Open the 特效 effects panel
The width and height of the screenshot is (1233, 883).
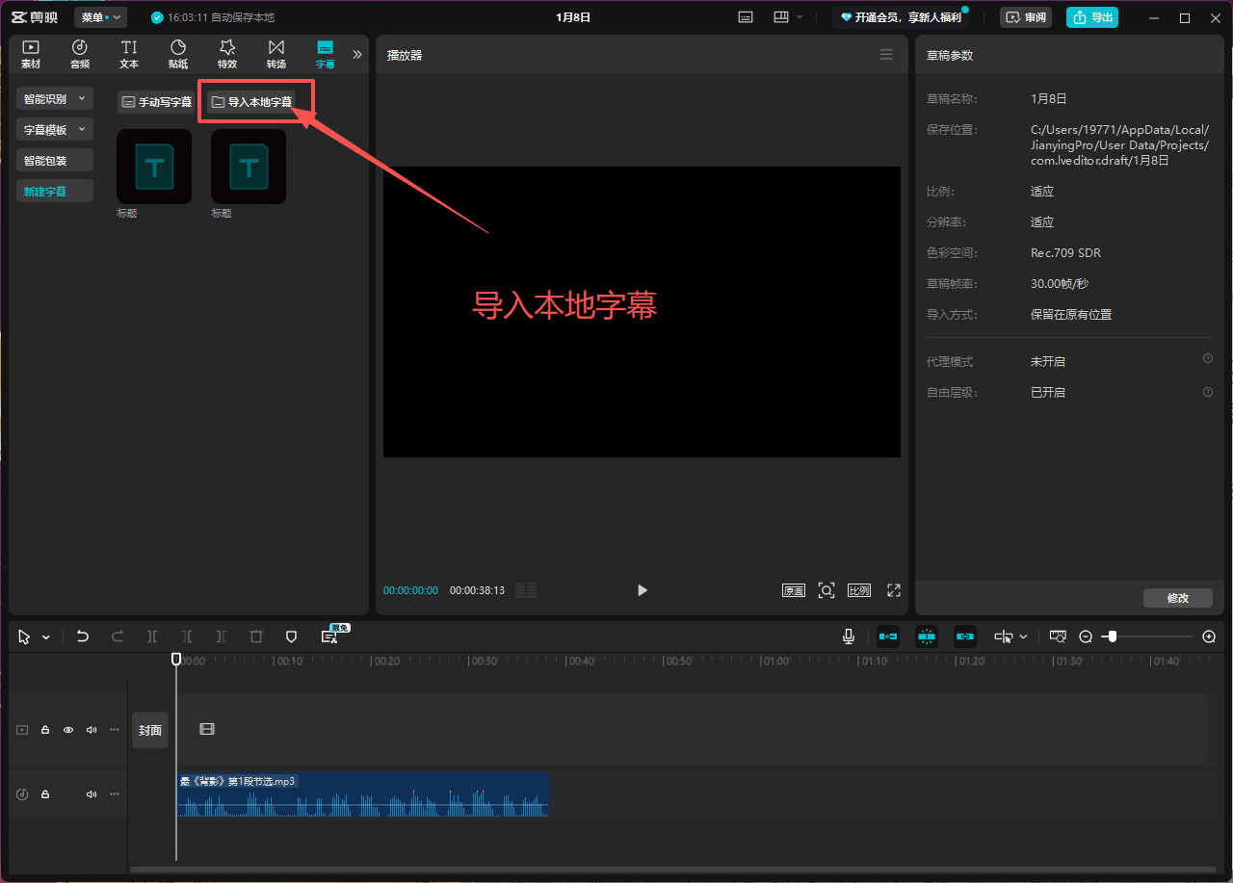(226, 54)
